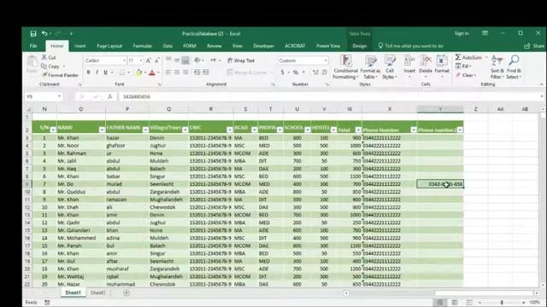
Task: Open Format as Table gallery
Action: click(370, 67)
